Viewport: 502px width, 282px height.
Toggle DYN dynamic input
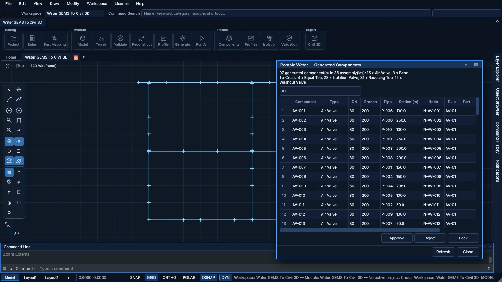(226, 278)
